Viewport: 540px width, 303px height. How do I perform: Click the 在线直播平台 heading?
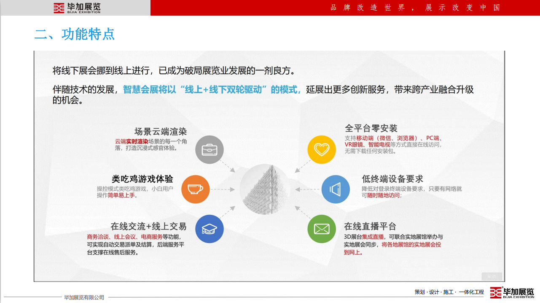click(x=370, y=226)
